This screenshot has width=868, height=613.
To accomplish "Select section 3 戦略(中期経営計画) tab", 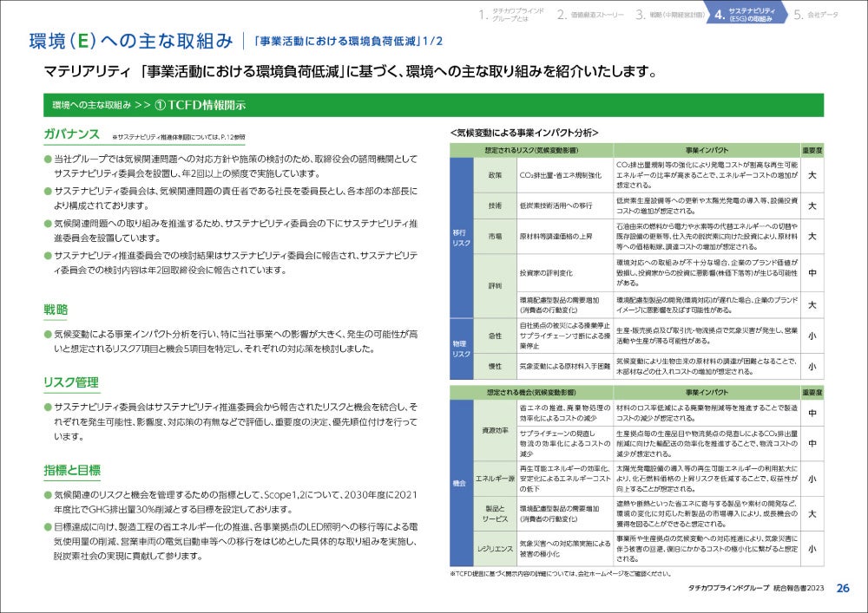I will coord(668,15).
